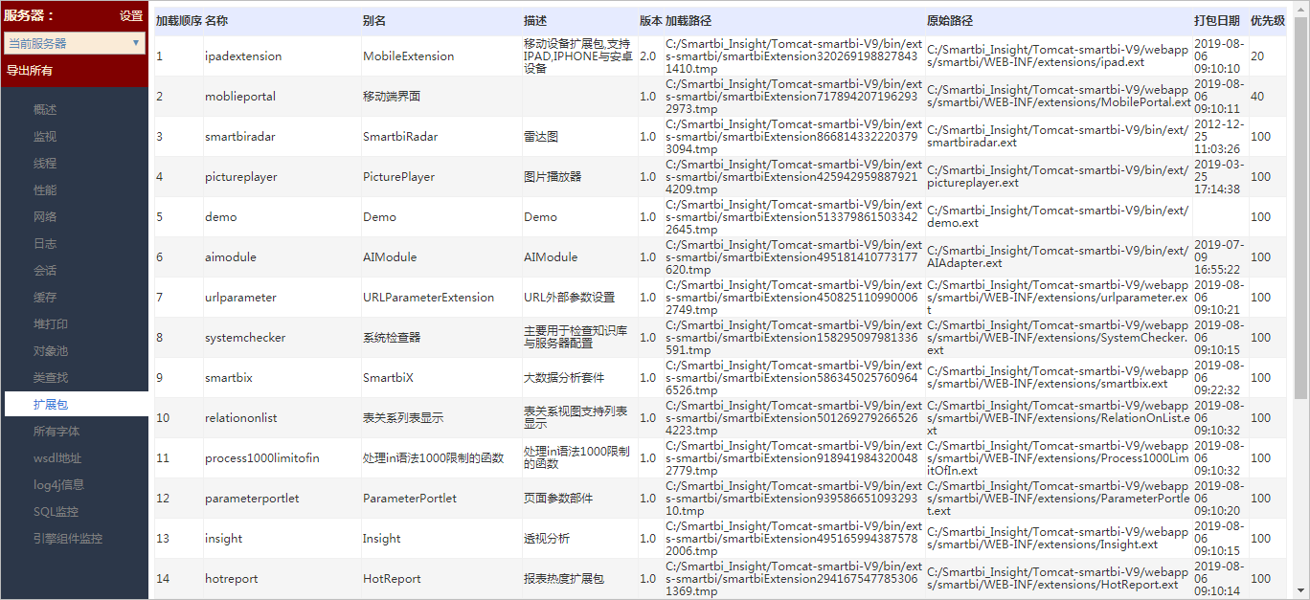Go to 引擎组件监控 sidebar item
This screenshot has width=1310, height=600.
click(x=68, y=539)
